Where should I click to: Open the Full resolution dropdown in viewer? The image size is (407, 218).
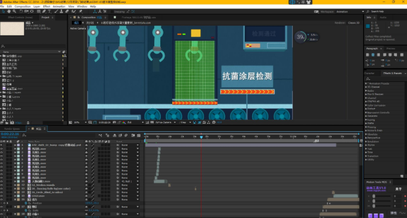pos(135,122)
